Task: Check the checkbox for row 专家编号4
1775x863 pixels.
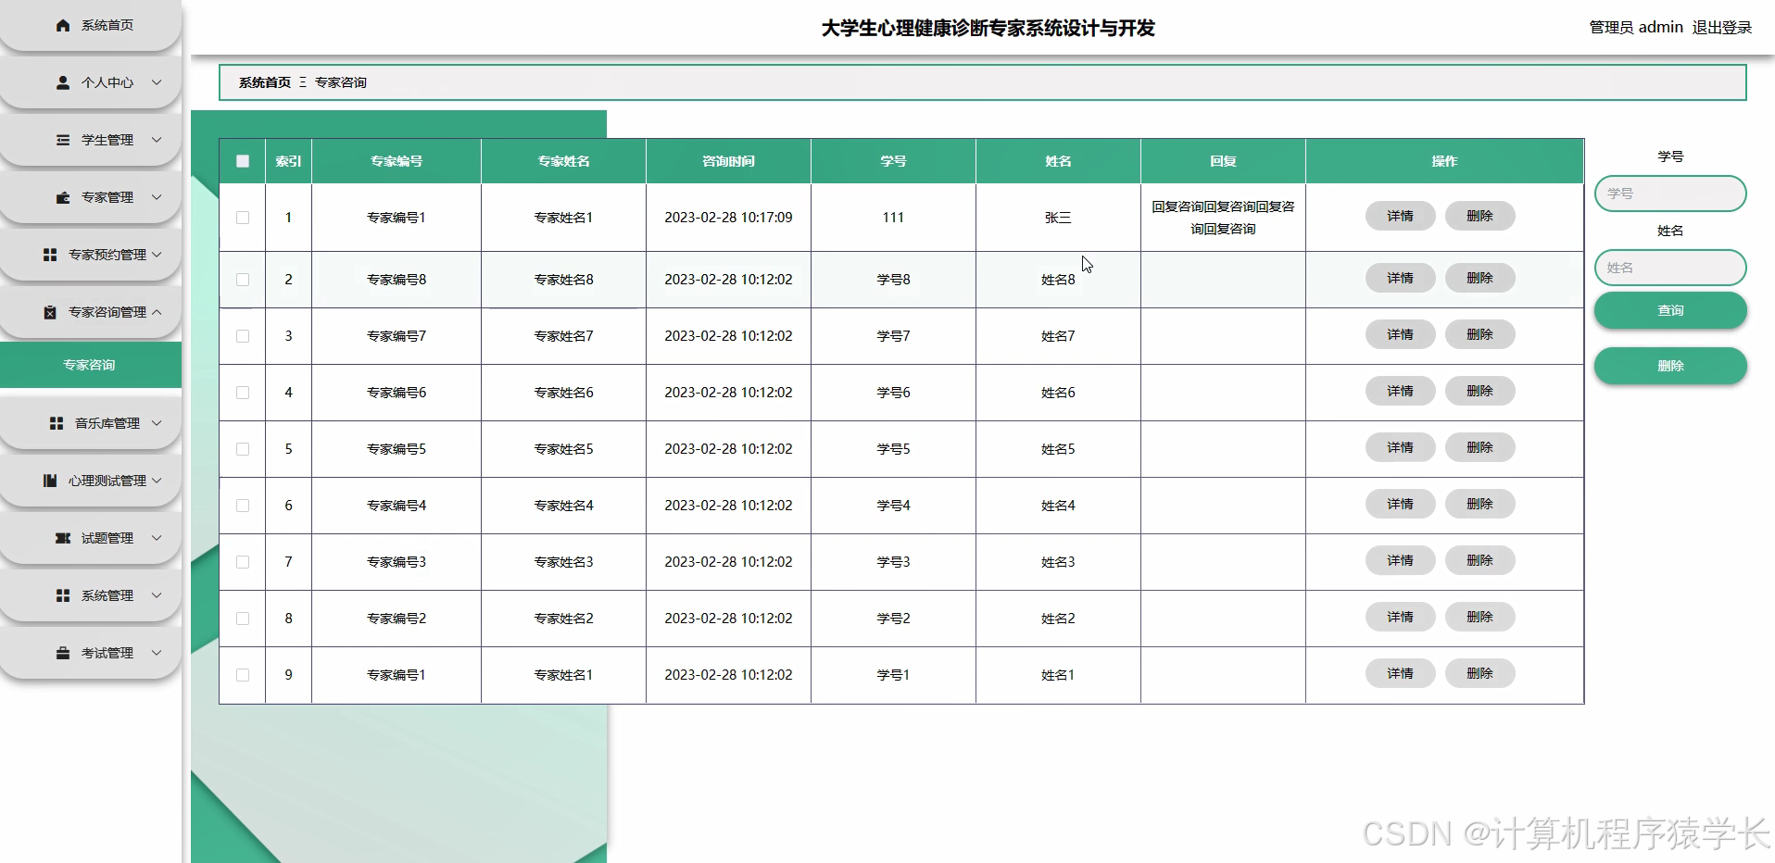Action: click(x=243, y=506)
